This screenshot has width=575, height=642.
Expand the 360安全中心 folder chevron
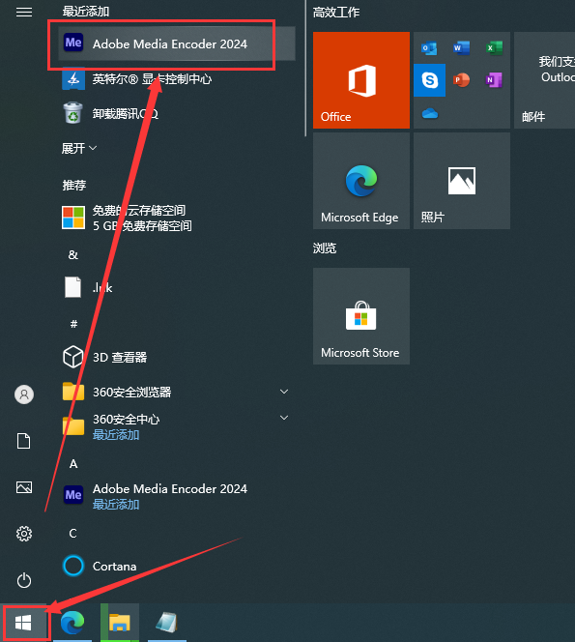[283, 418]
